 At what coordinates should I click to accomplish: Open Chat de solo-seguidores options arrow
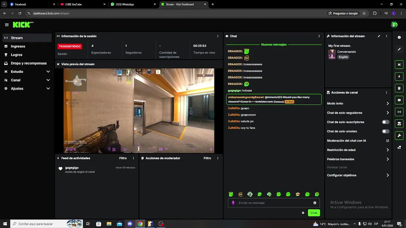[x=388, y=113]
